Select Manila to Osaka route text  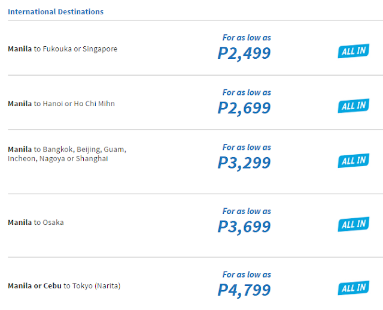[x=36, y=222]
